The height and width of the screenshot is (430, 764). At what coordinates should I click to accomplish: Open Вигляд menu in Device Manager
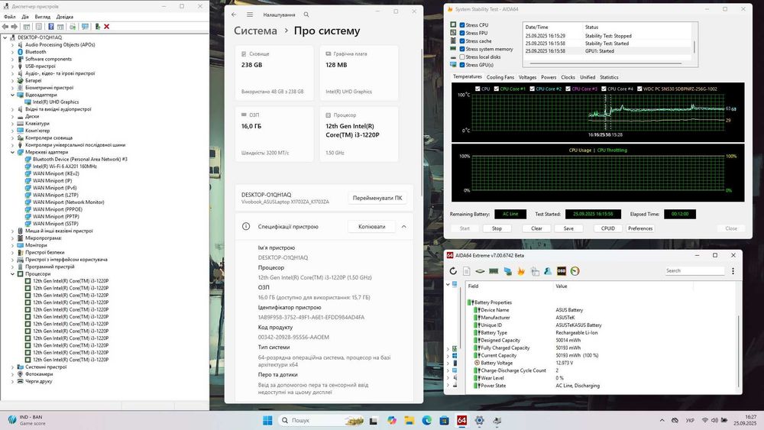tap(42, 17)
